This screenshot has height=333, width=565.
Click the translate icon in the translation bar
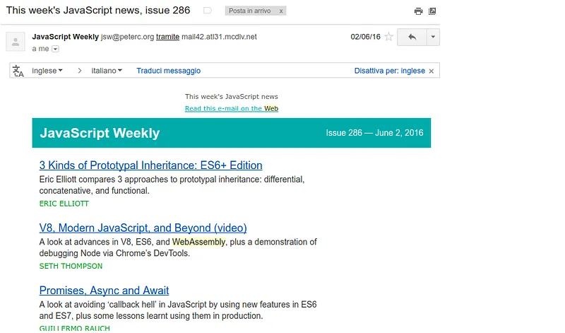[18, 71]
